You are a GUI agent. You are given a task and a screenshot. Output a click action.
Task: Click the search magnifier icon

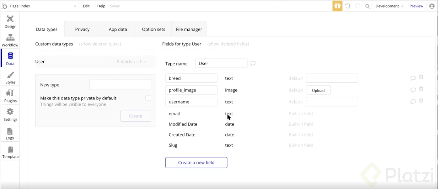pyautogui.click(x=368, y=6)
